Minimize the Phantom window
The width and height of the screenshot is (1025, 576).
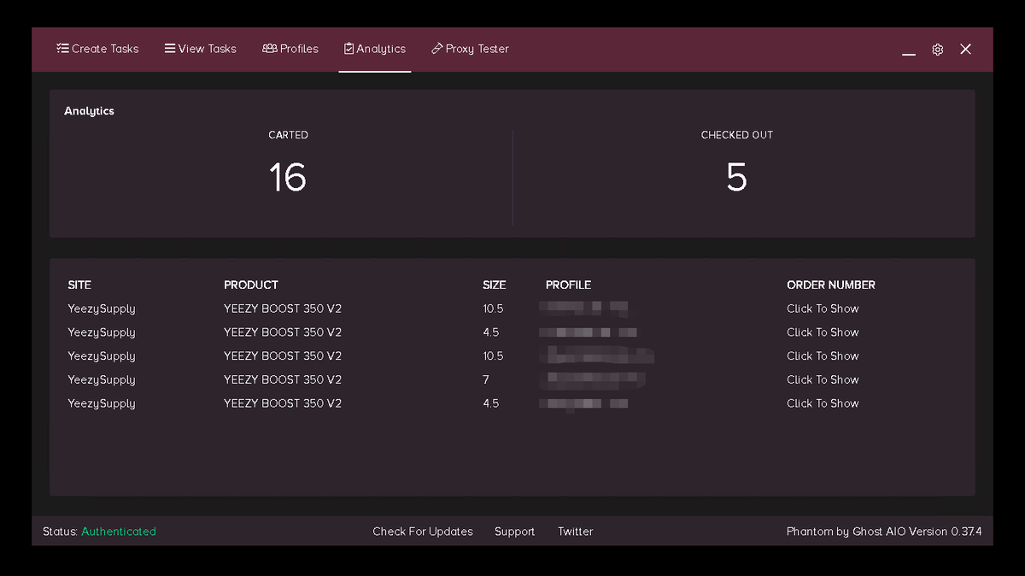tap(909, 53)
